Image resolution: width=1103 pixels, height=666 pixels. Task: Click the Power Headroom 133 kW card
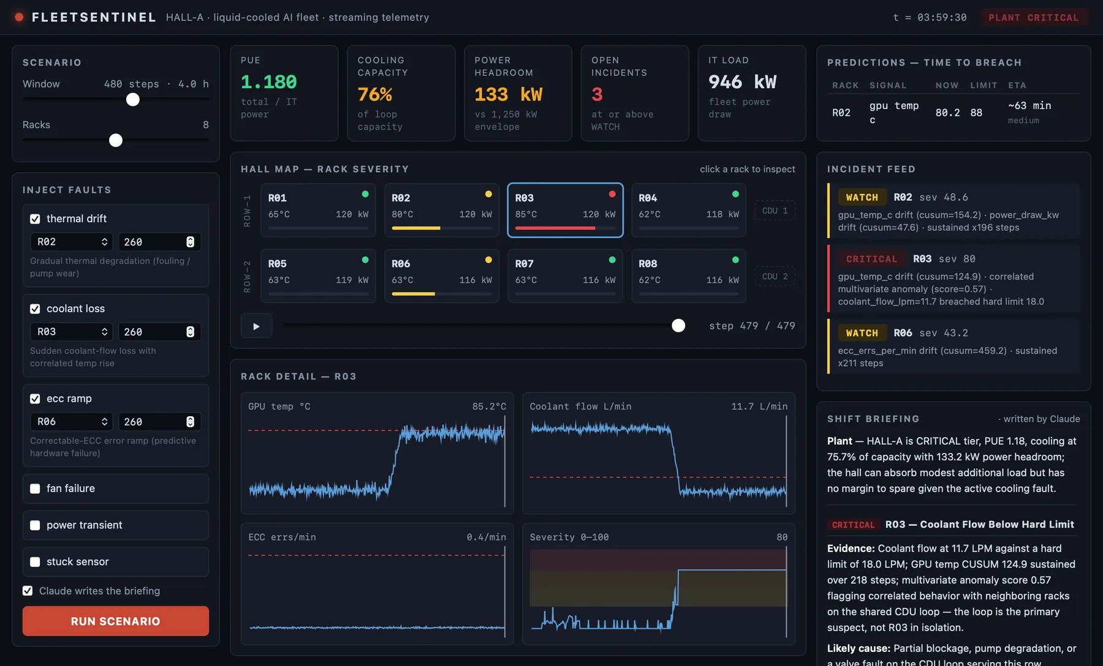(x=518, y=93)
